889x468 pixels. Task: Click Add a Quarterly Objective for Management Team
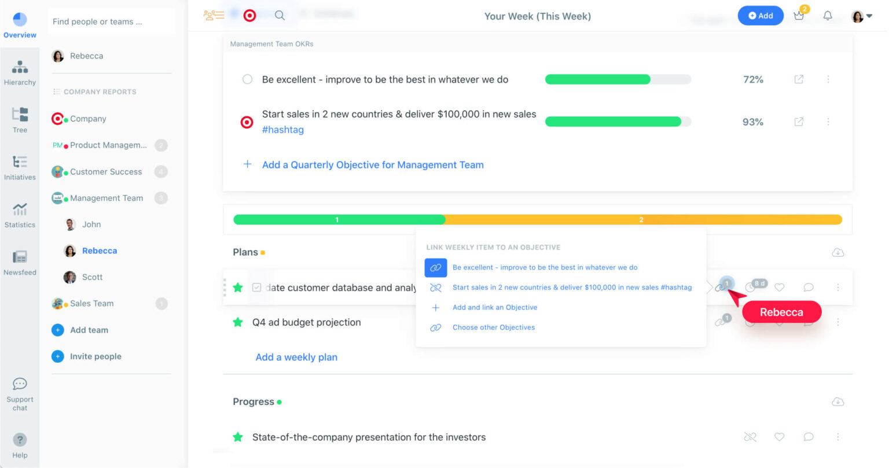coord(372,165)
